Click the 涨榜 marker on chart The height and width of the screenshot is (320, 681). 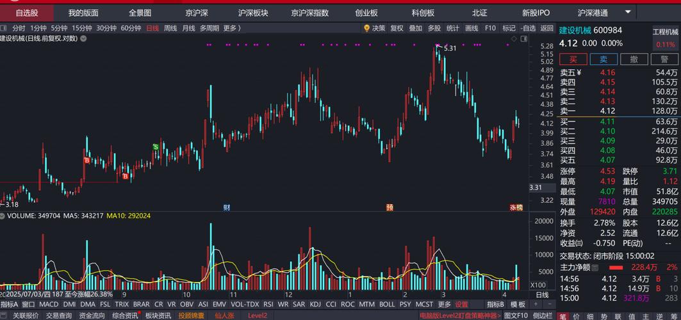(516, 208)
